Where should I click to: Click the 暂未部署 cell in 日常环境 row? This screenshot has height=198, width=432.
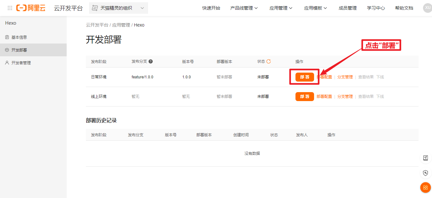pyautogui.click(x=224, y=77)
